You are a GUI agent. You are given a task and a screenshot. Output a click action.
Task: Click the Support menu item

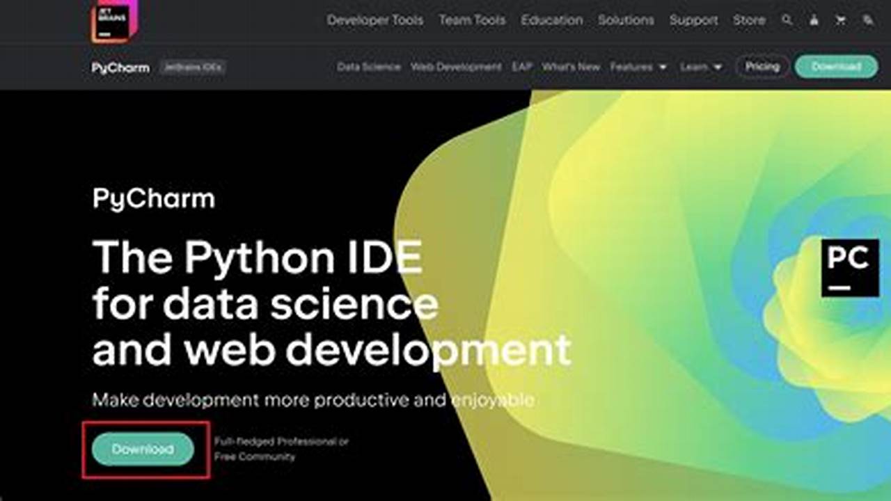tap(693, 21)
